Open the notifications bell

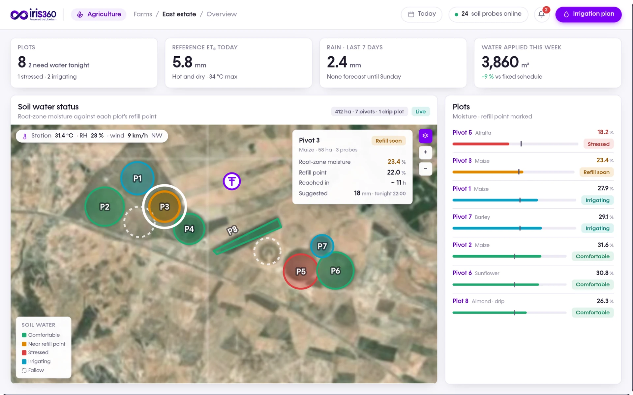click(541, 14)
